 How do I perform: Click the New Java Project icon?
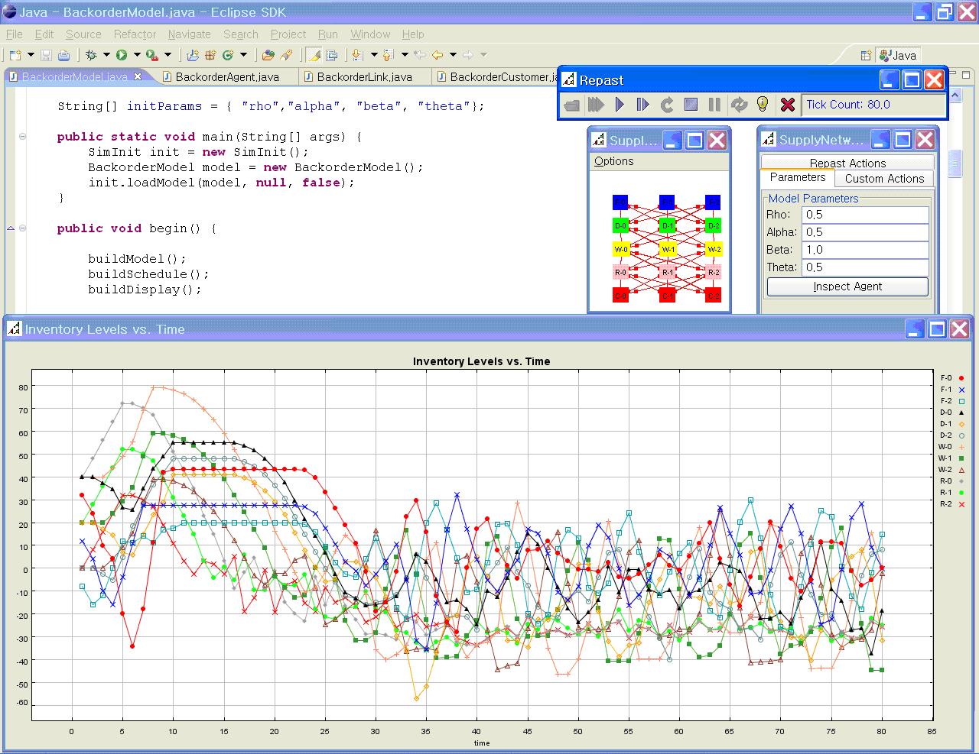[192, 55]
